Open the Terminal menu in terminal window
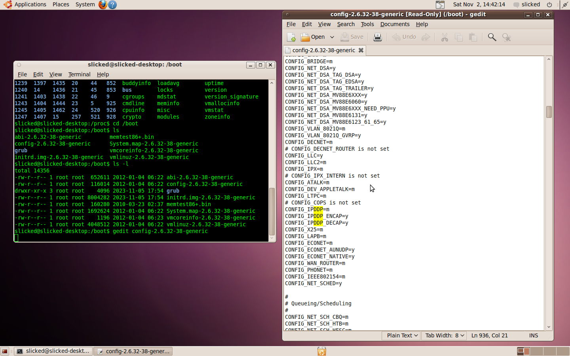Viewport: 570px width, 356px height. pos(79,74)
